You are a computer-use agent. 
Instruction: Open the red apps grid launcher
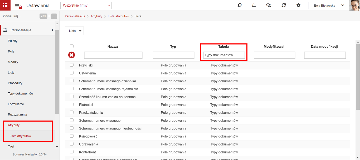coord(5,5)
